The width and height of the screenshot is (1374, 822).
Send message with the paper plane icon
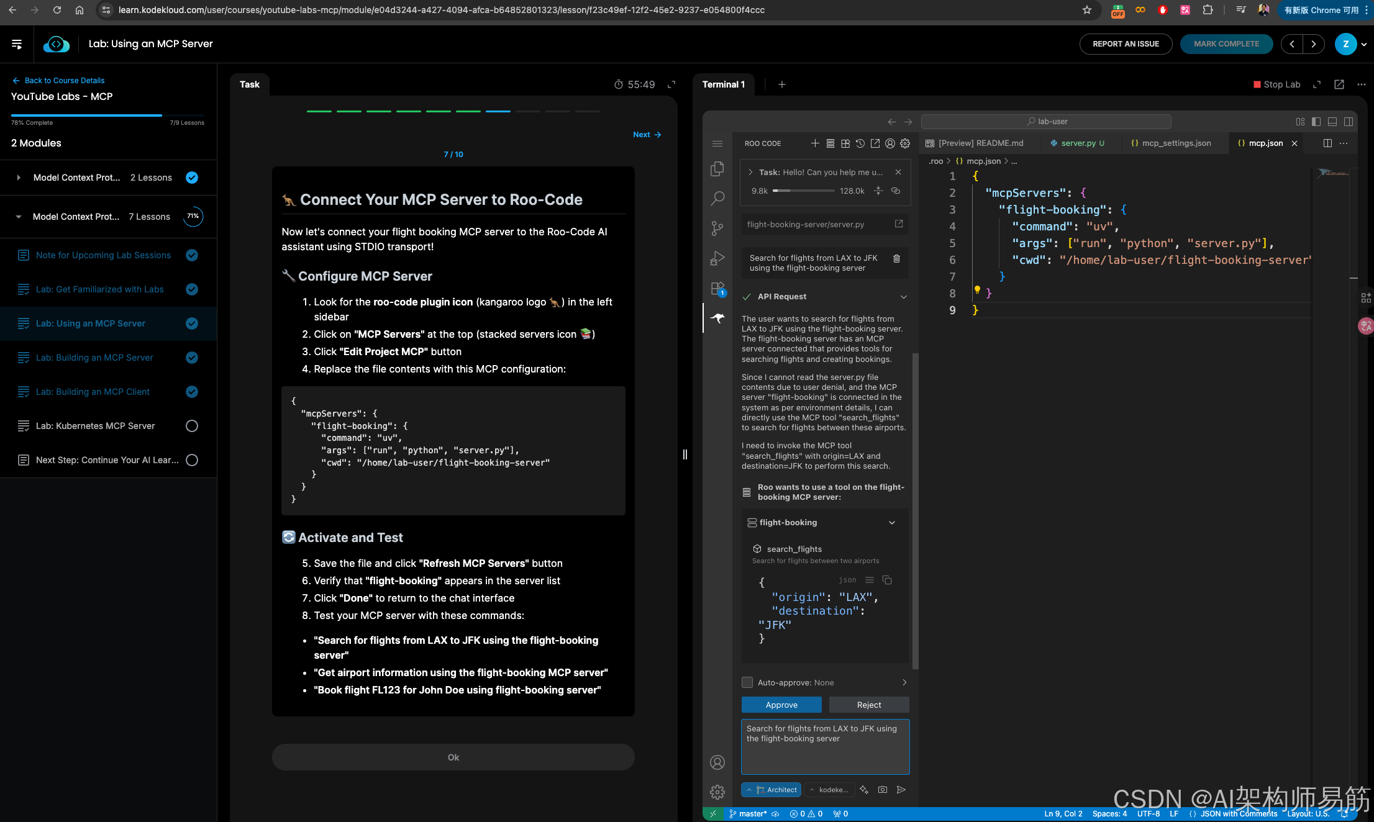[x=901, y=790]
